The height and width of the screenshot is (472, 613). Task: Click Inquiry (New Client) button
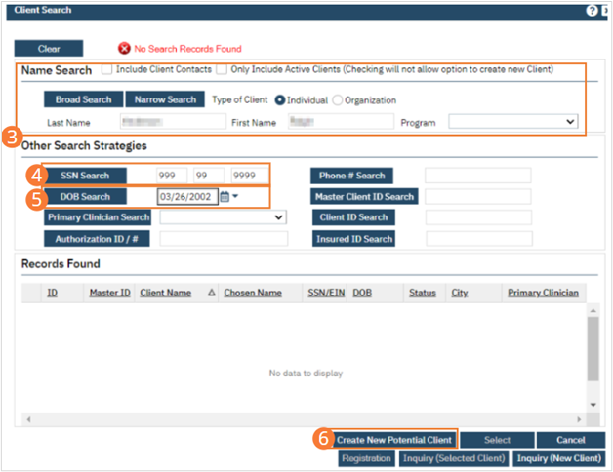coord(559,458)
